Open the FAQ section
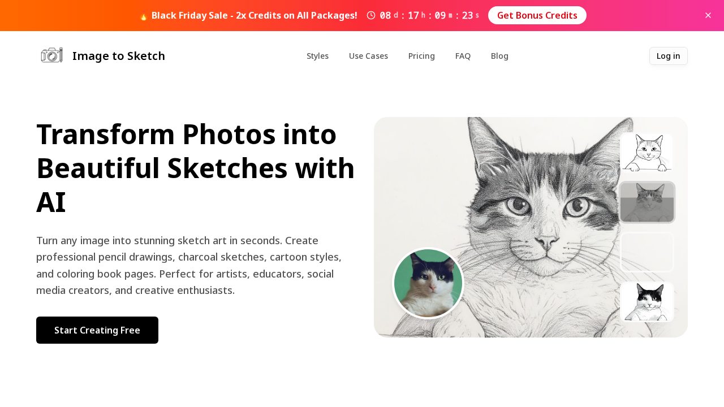The width and height of the screenshot is (724, 407). pyautogui.click(x=463, y=55)
